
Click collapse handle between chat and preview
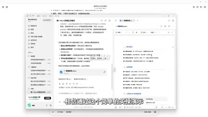[114, 70]
